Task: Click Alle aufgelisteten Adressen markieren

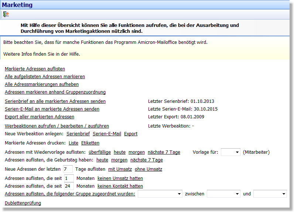Action: [45, 77]
